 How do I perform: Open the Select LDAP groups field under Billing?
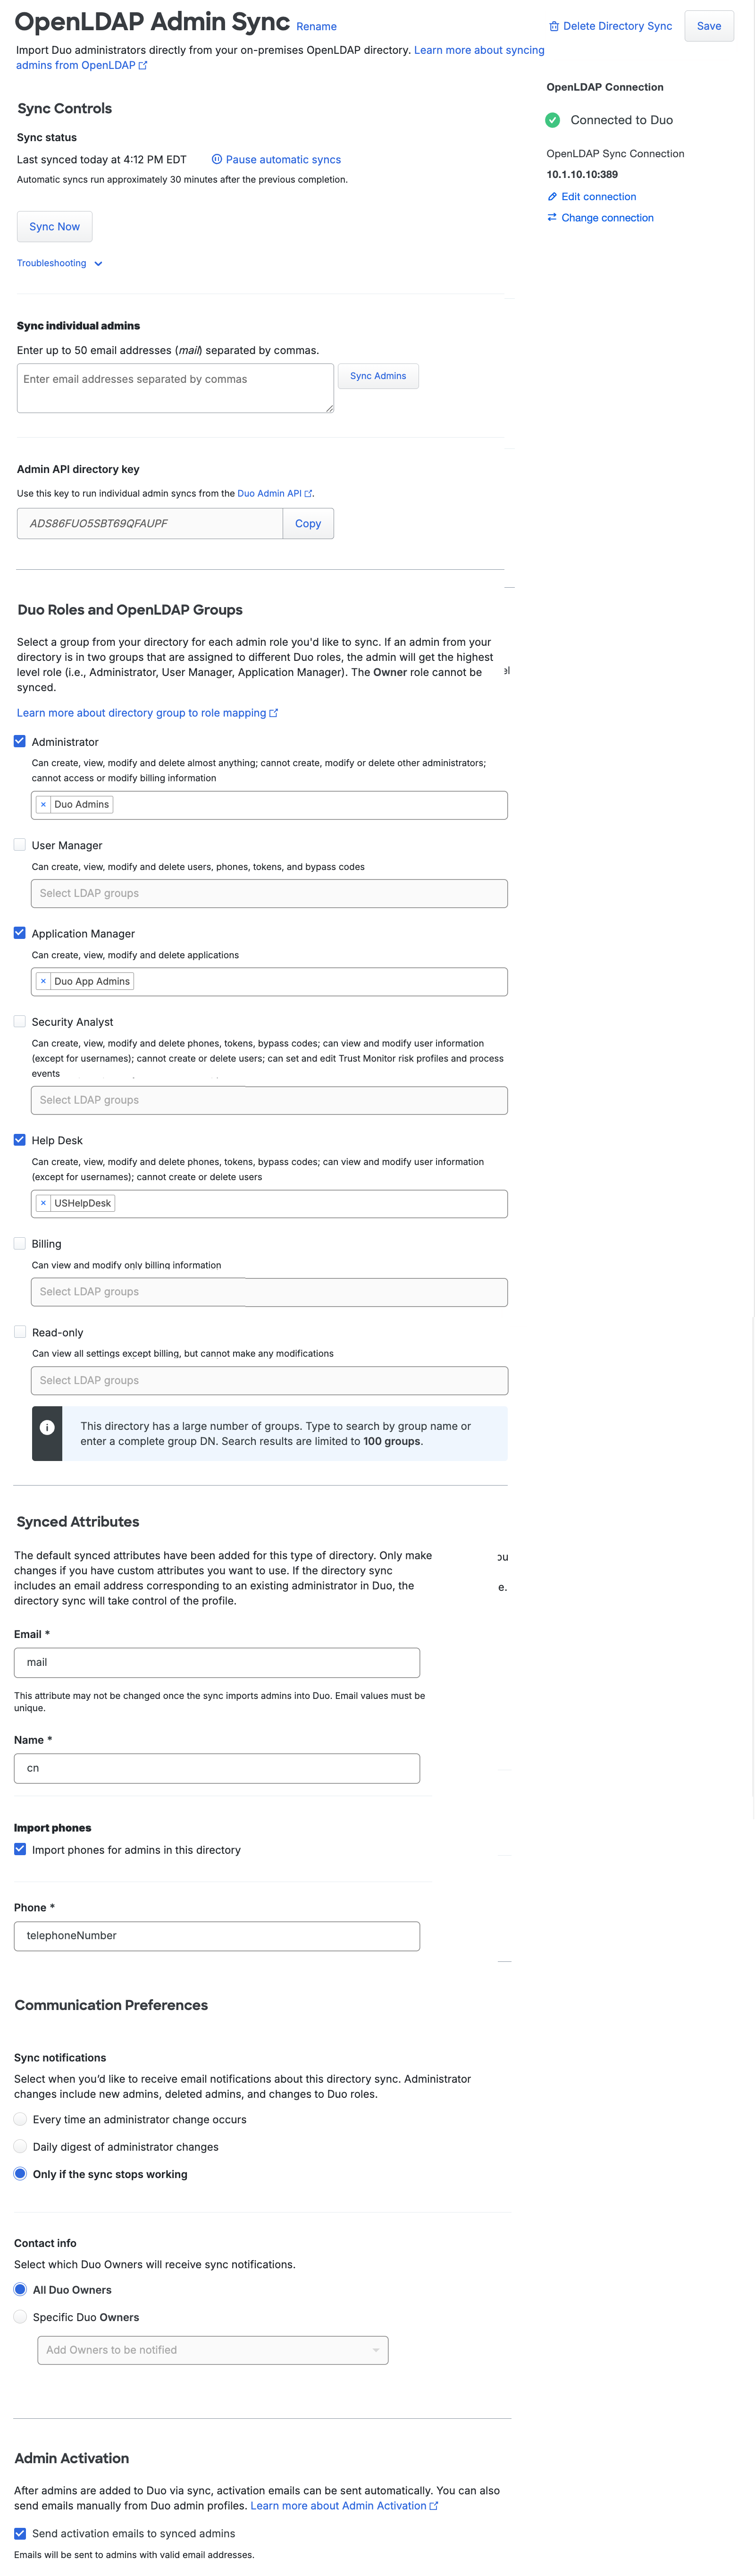(268, 1291)
